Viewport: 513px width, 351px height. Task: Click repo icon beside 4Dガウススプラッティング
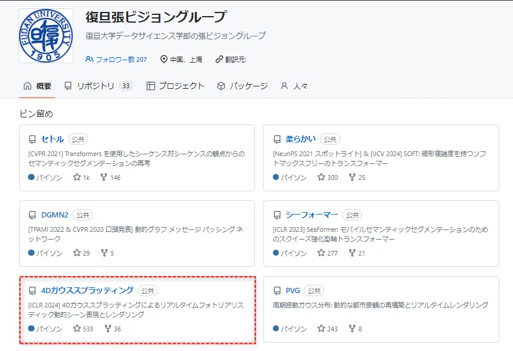tap(32, 291)
